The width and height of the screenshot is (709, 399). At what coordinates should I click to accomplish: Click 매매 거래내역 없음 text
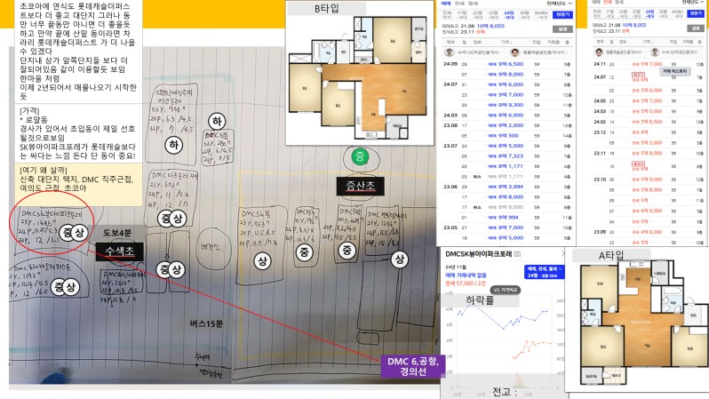[x=466, y=275]
